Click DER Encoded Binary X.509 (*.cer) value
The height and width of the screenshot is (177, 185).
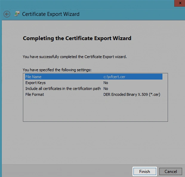pos(132,94)
